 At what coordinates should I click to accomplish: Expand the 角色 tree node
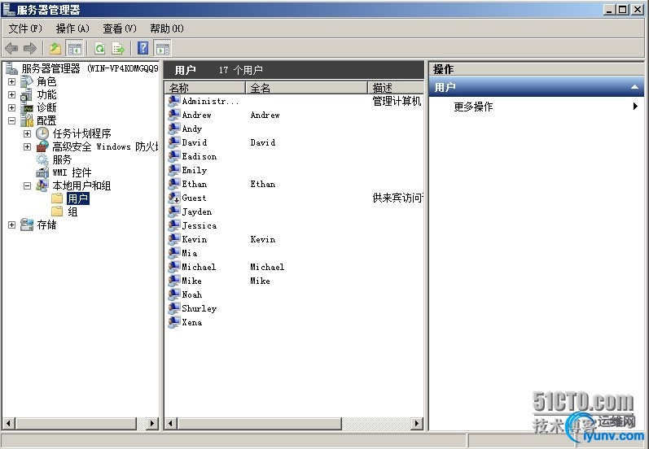11,82
